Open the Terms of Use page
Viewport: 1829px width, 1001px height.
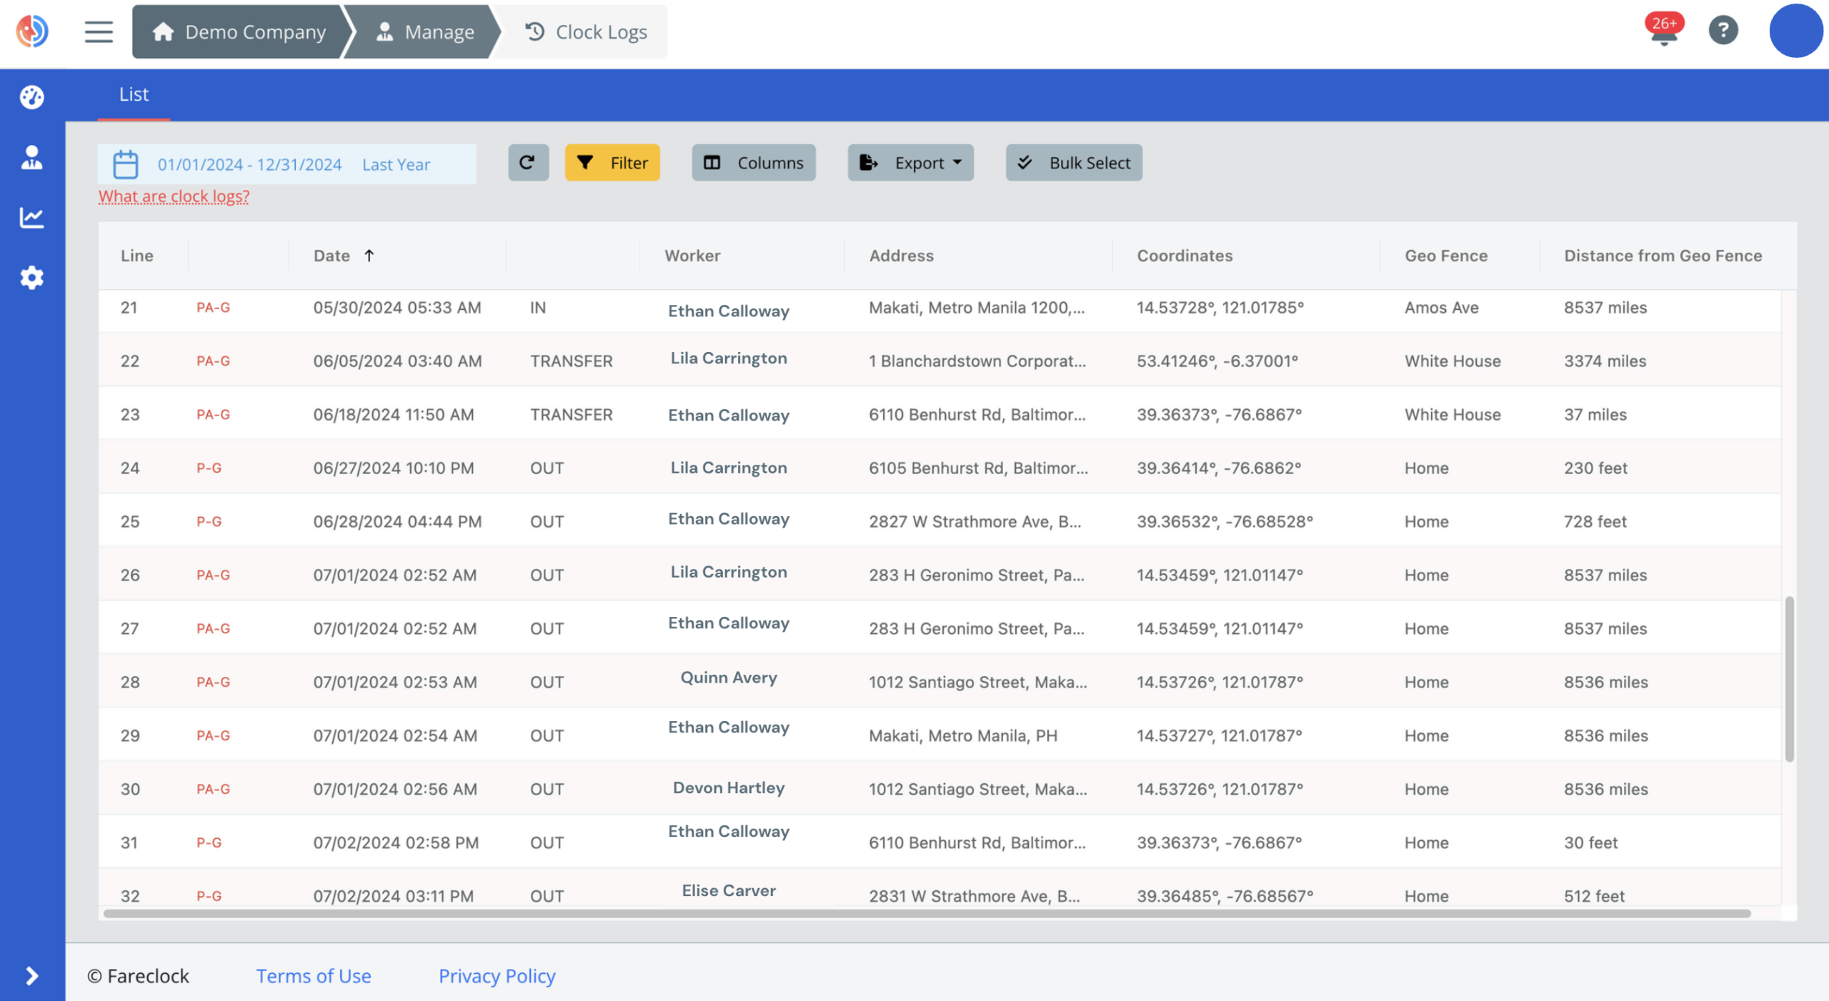[x=313, y=976]
